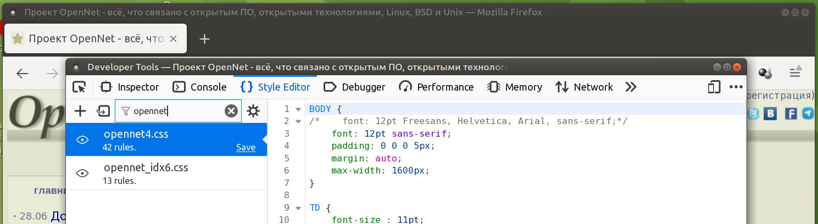Click line number 8 in gutter
The image size is (818, 224).
point(286,195)
